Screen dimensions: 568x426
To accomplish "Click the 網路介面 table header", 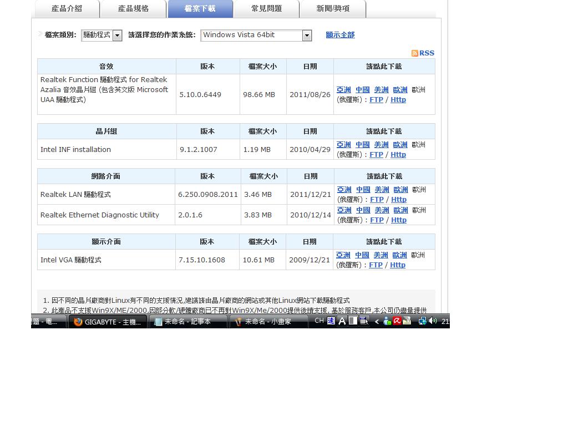I will (x=106, y=176).
